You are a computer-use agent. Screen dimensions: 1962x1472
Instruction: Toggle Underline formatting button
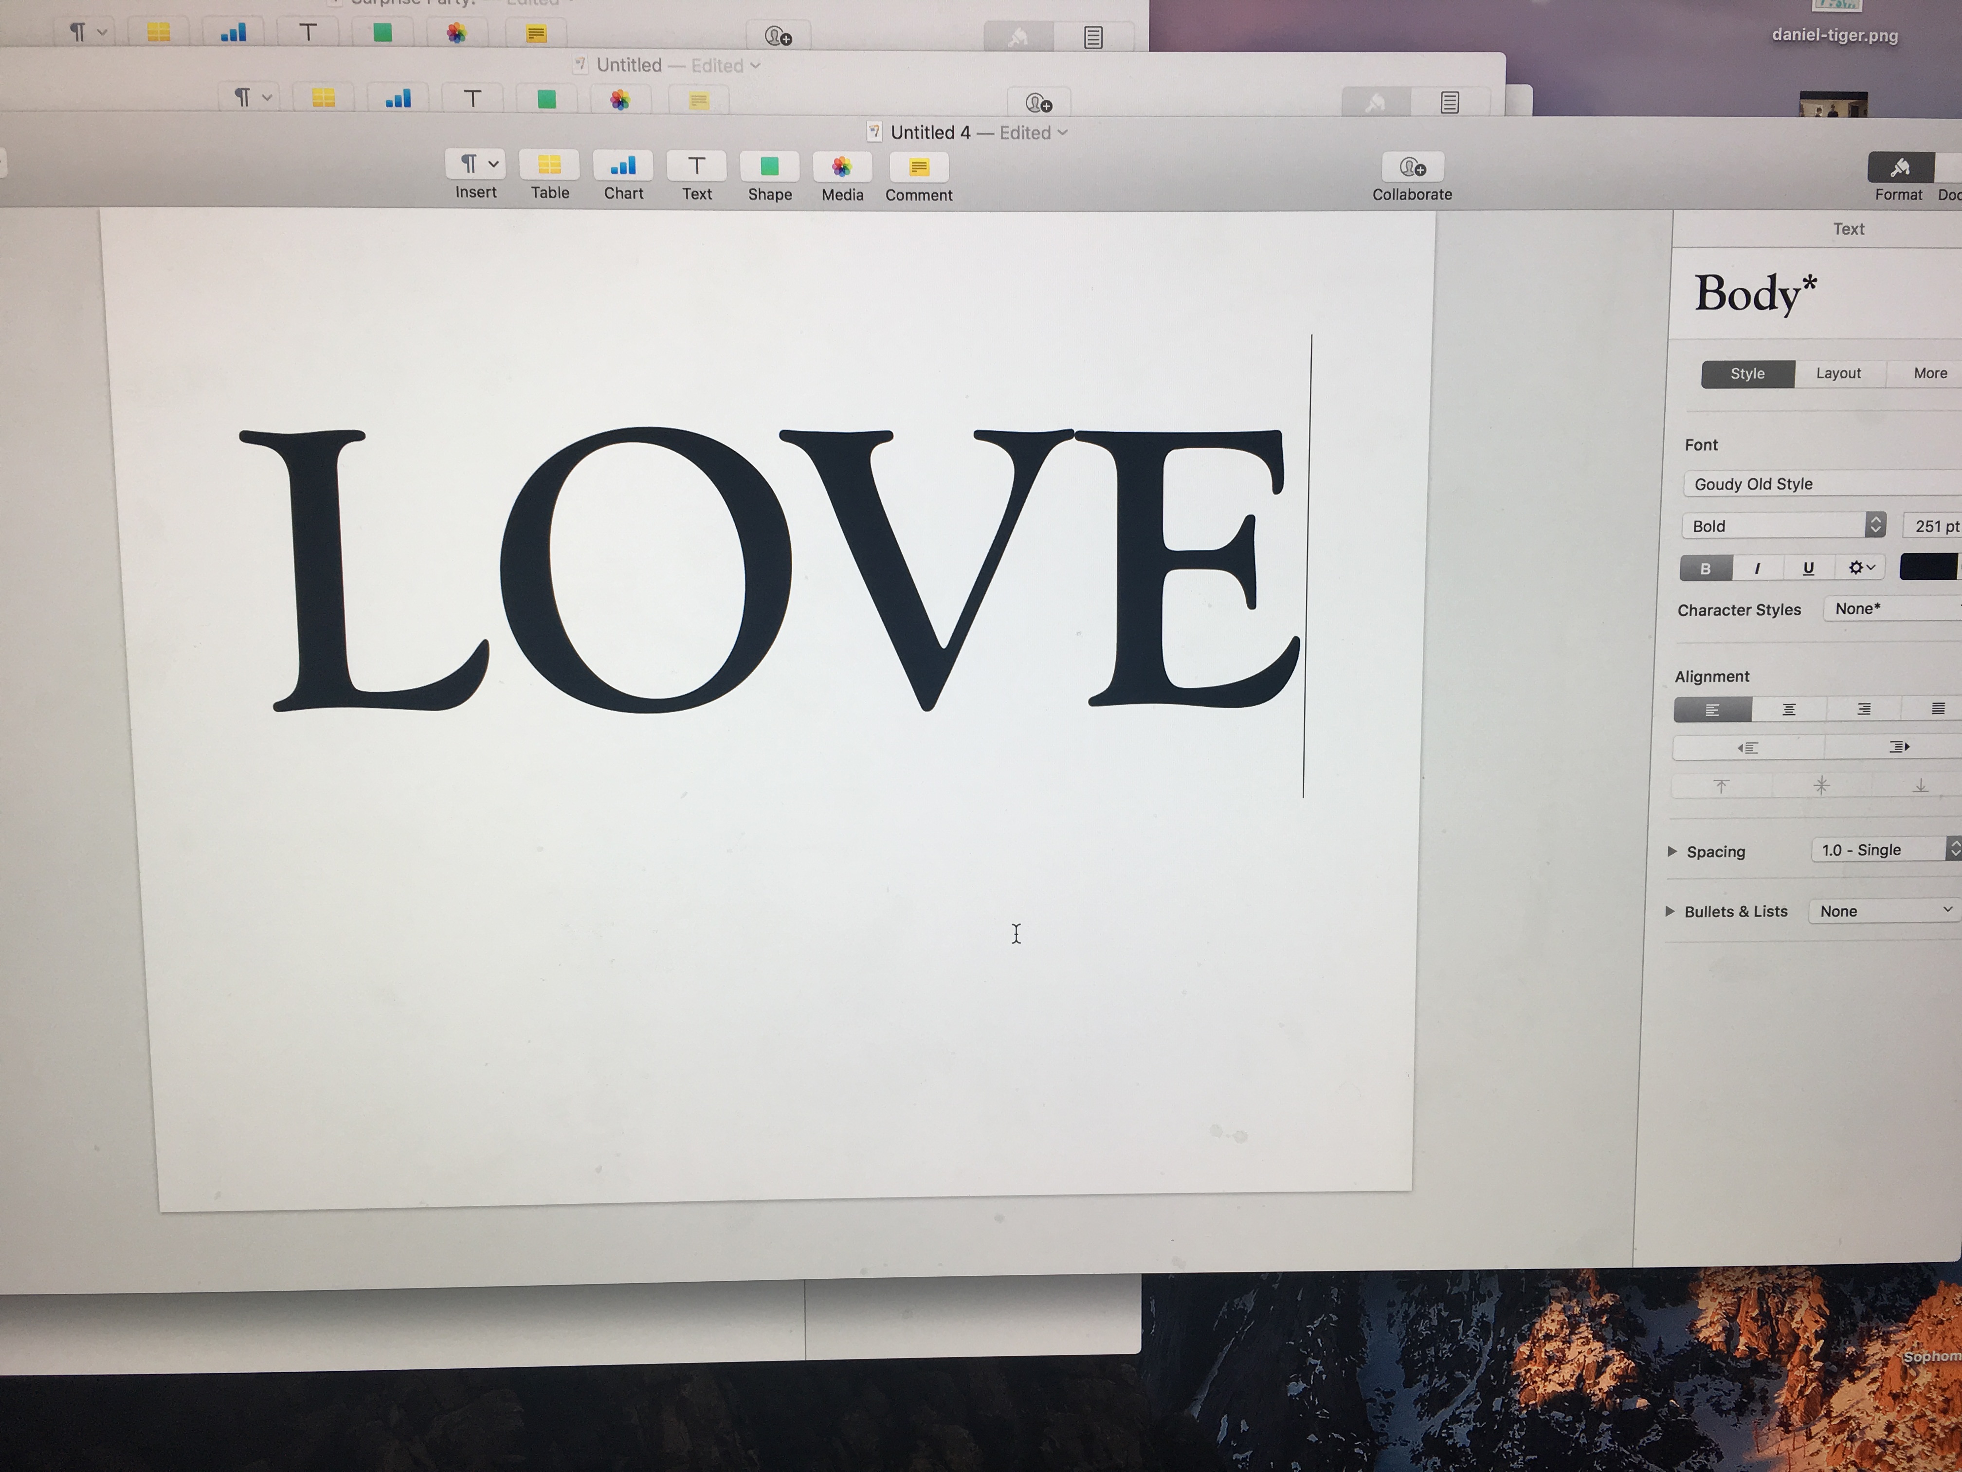1808,569
